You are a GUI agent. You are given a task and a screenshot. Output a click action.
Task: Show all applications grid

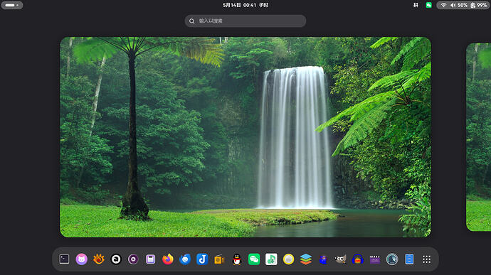[426, 259]
